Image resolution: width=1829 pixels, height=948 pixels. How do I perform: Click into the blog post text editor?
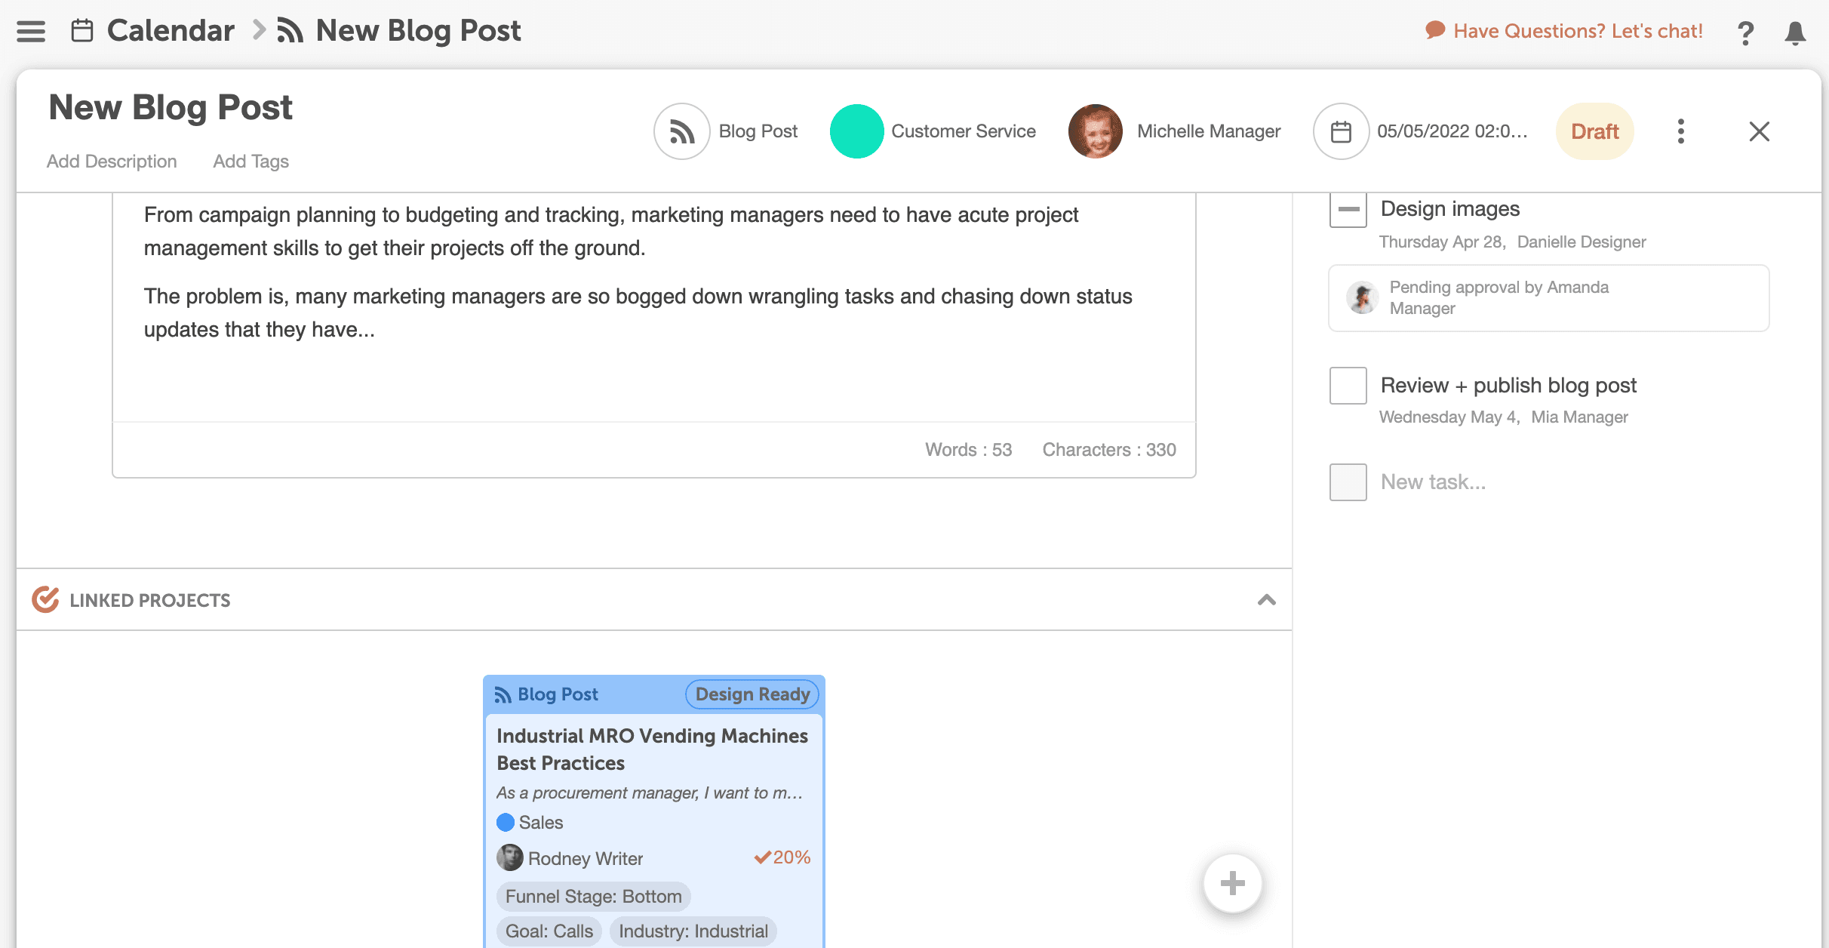click(653, 306)
